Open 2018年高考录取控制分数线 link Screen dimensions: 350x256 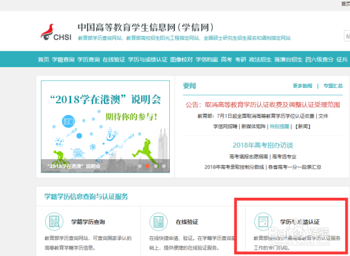coord(234,167)
